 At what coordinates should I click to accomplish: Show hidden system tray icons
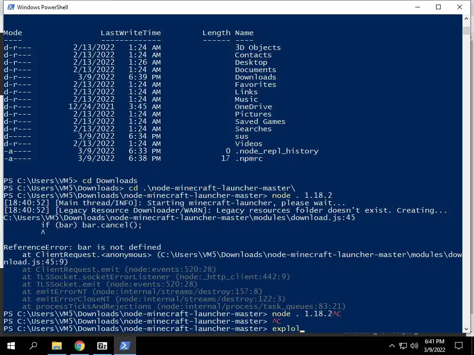coord(392,346)
